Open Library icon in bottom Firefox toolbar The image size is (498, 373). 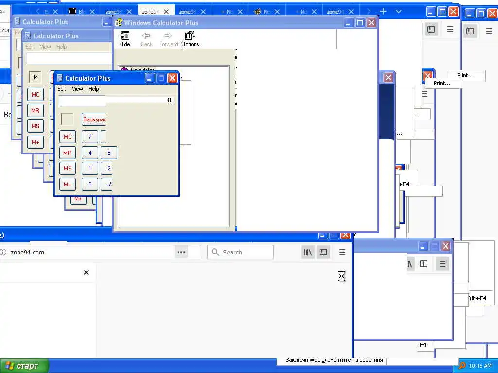308,252
